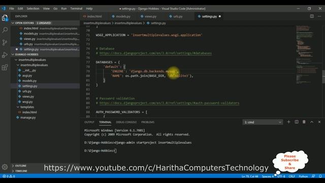Show the Debug Console tab
325x183 pixels.
(126, 122)
